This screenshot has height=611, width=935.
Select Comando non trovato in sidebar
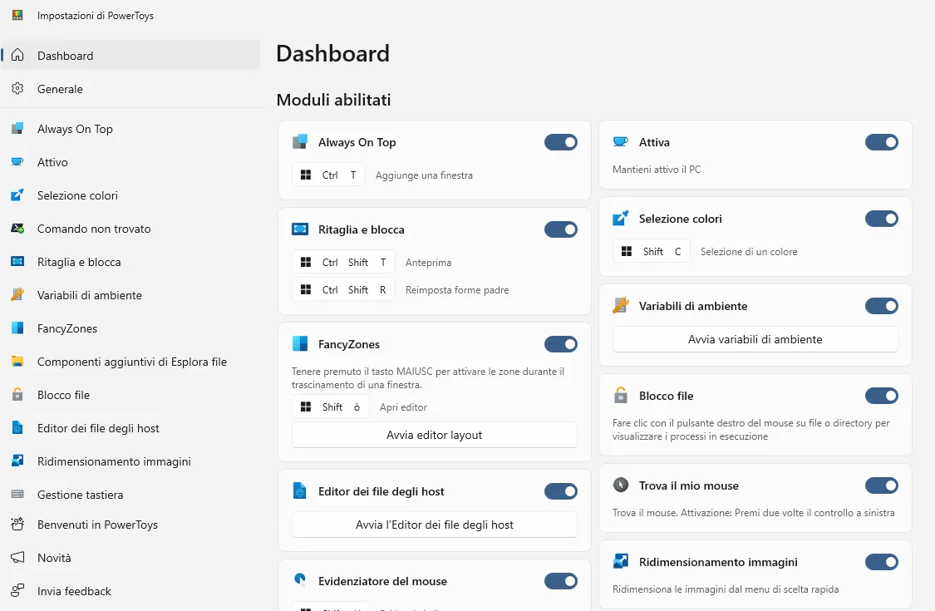click(x=131, y=229)
